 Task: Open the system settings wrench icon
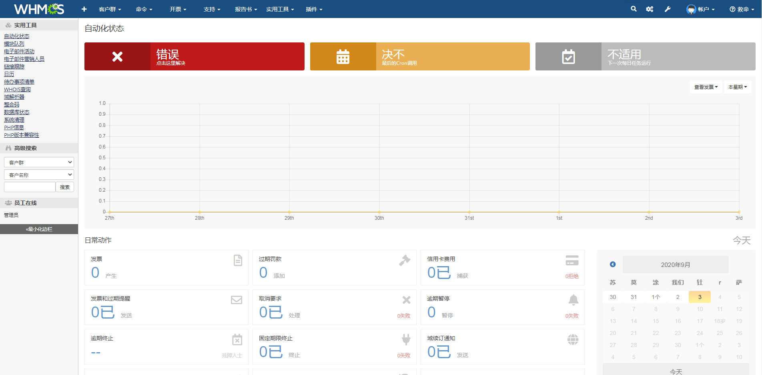click(x=667, y=9)
